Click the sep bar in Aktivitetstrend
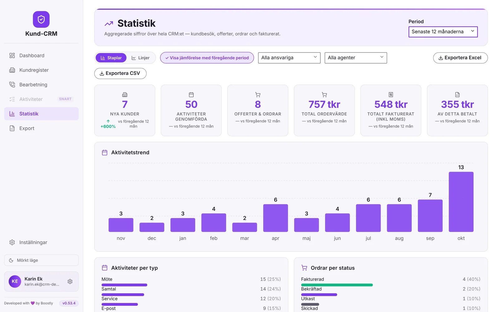The height and width of the screenshot is (312, 499). point(430,216)
